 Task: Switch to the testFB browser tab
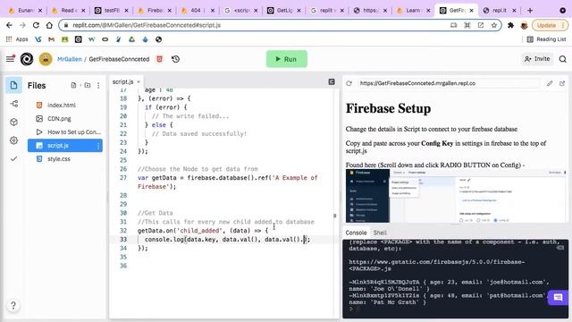(x=111, y=11)
